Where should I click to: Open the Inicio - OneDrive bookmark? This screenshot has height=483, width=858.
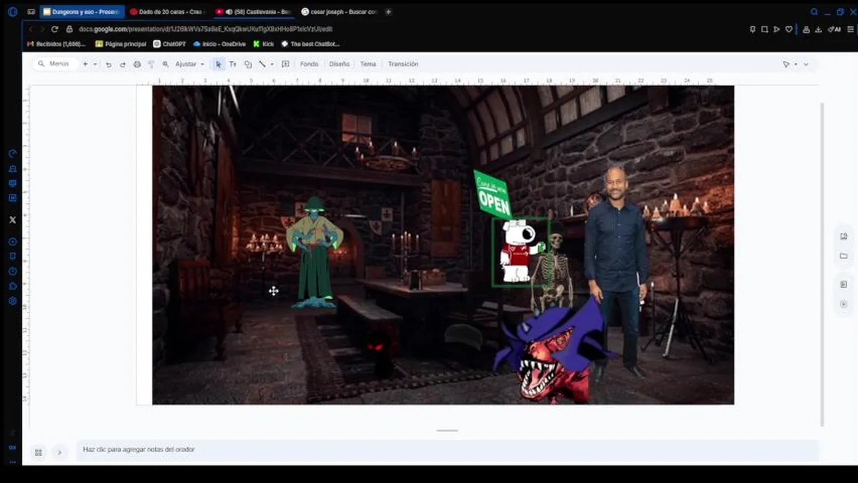point(220,44)
